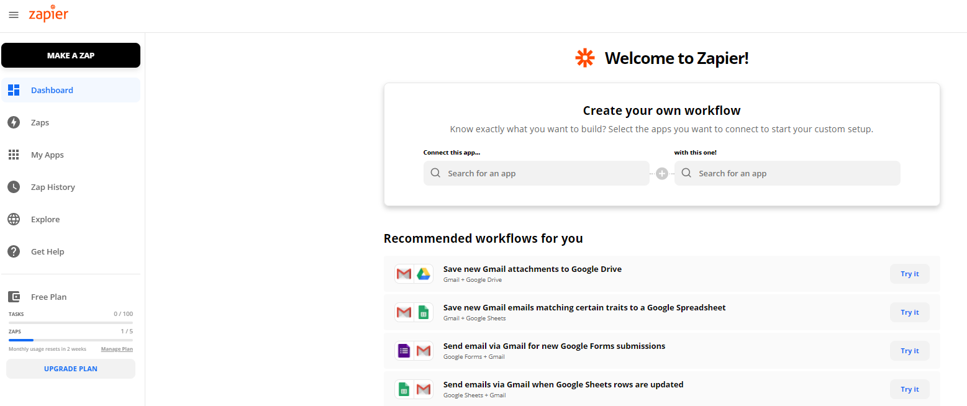Select the Explore globe icon
The height and width of the screenshot is (406, 967).
tap(14, 219)
